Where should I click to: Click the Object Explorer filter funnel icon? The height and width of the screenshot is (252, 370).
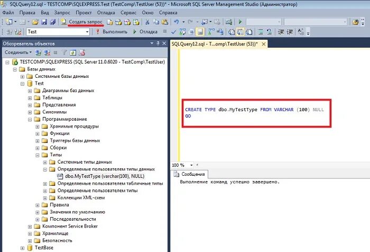(64, 52)
